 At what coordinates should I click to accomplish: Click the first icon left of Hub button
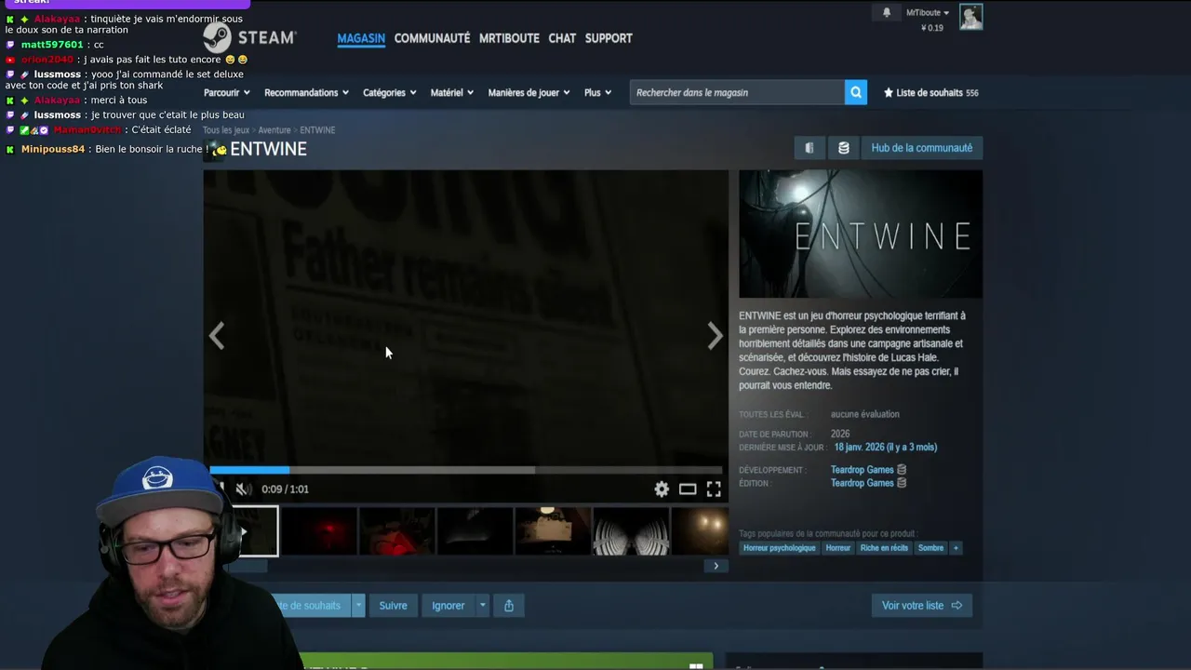point(810,148)
